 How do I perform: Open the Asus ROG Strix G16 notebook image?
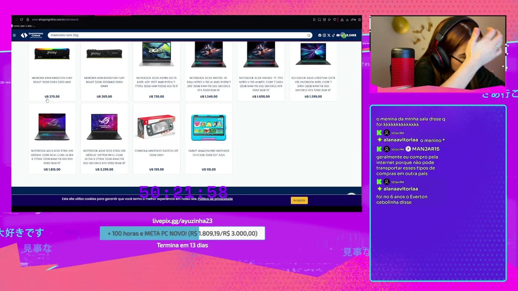(52, 127)
